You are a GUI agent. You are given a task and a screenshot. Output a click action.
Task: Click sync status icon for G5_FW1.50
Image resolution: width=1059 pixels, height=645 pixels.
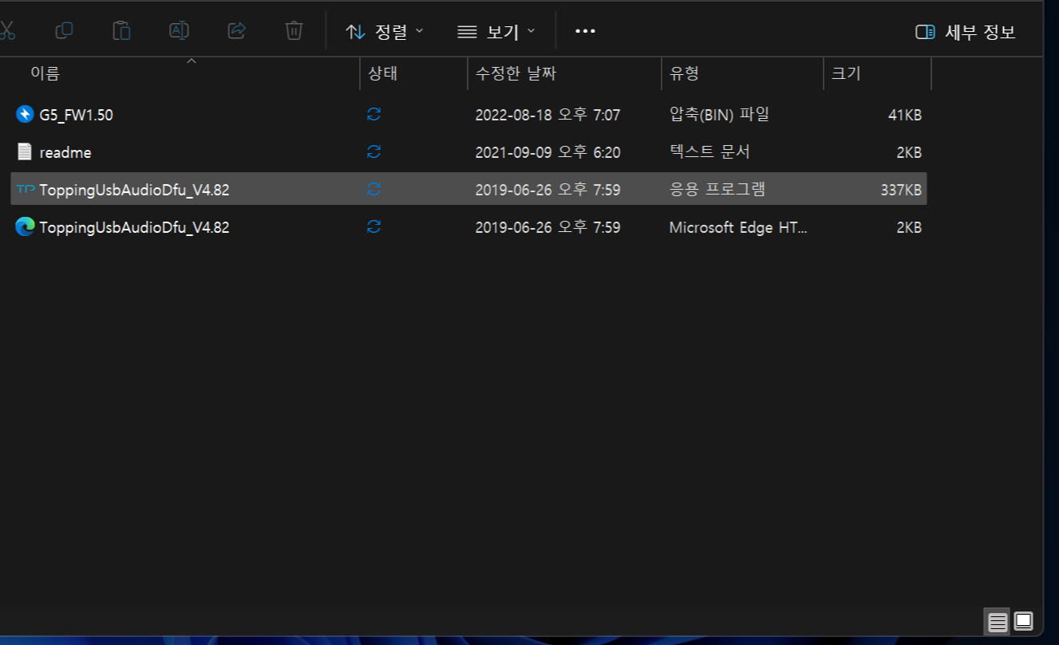pyautogui.click(x=373, y=114)
